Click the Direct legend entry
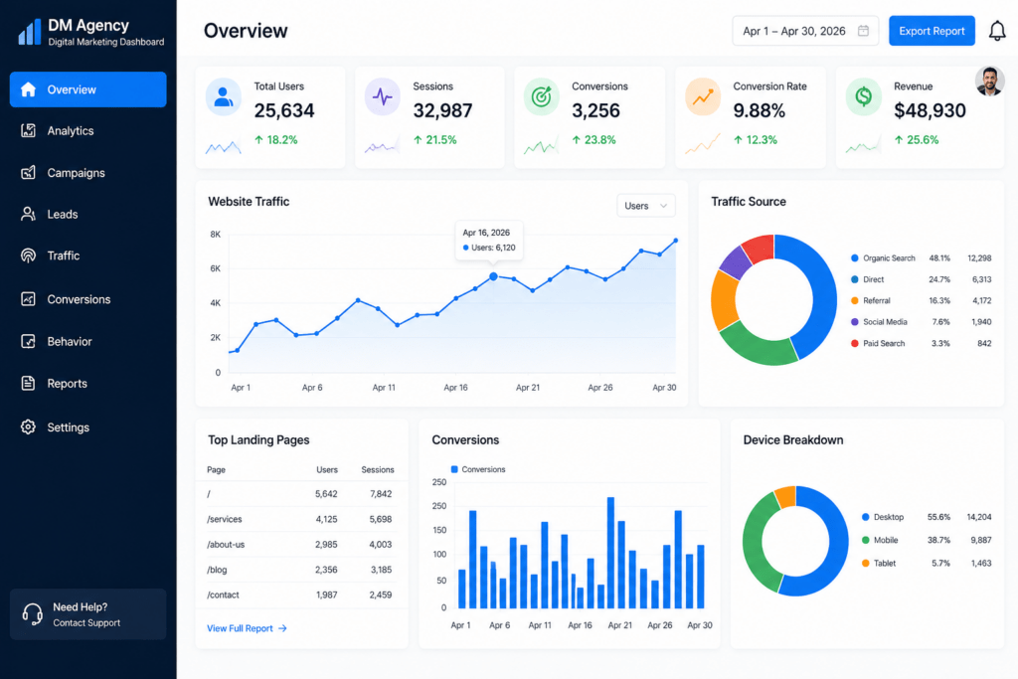This screenshot has width=1018, height=679. point(922,279)
